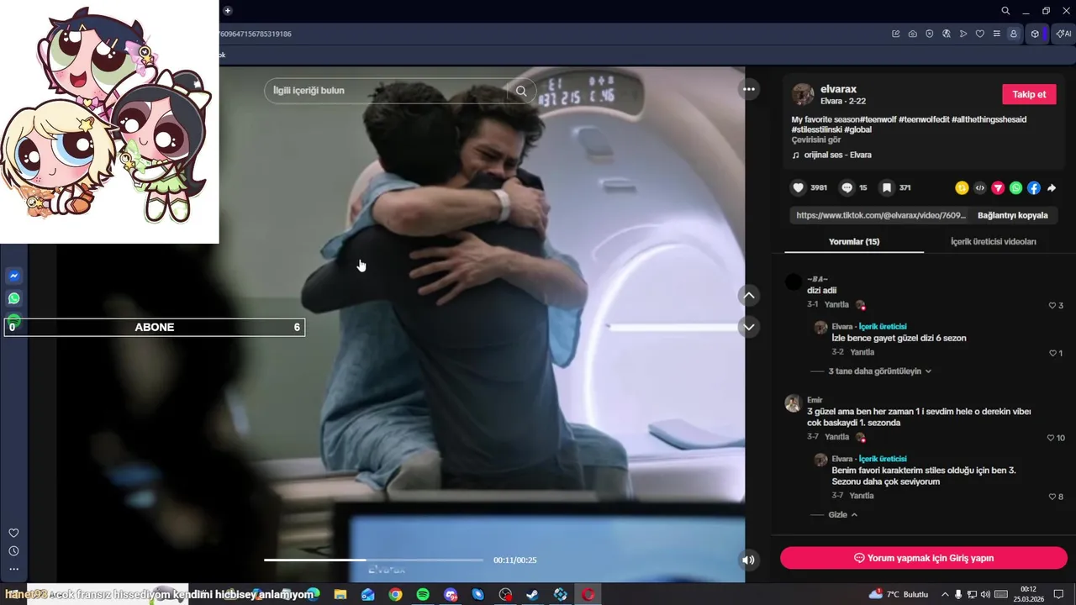Open the ad blocker shield icon
The width and height of the screenshot is (1076, 605).
tap(930, 34)
